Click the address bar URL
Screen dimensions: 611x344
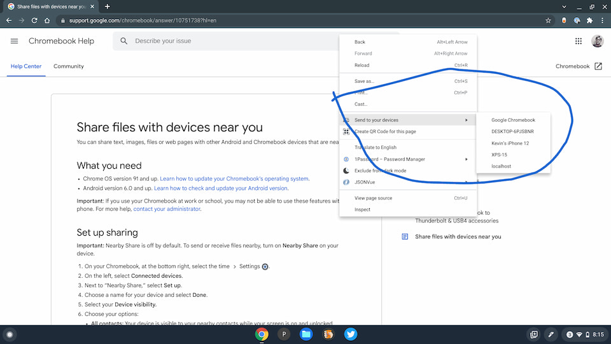[x=143, y=20]
